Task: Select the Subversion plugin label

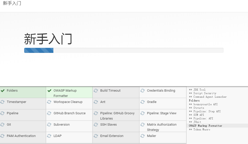Action: 61,125
